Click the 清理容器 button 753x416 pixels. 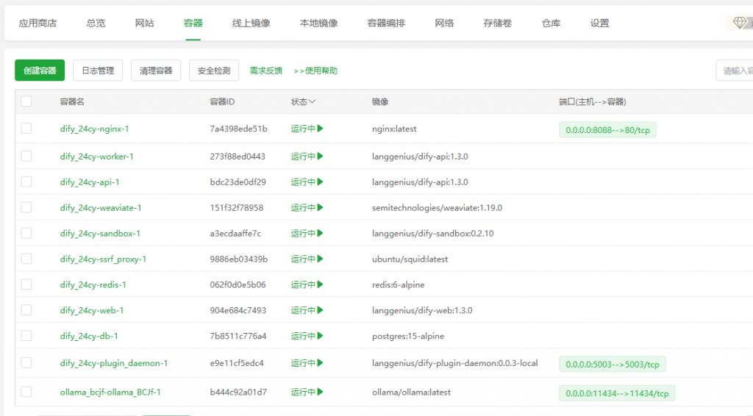(156, 71)
